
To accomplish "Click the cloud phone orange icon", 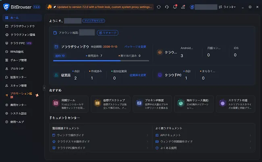I will [160, 52].
